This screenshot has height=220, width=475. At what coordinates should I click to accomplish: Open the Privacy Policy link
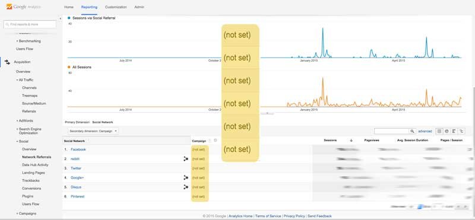294,216
